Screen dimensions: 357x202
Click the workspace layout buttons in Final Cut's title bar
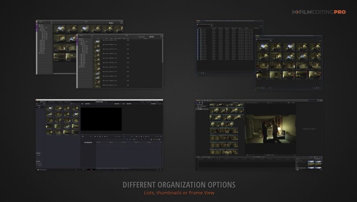click(x=312, y=100)
